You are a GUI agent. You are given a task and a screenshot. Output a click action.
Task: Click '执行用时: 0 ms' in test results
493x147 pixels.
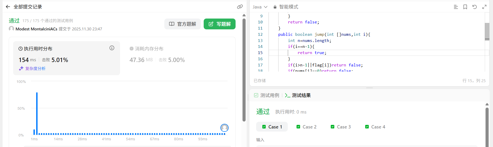tap(291, 112)
